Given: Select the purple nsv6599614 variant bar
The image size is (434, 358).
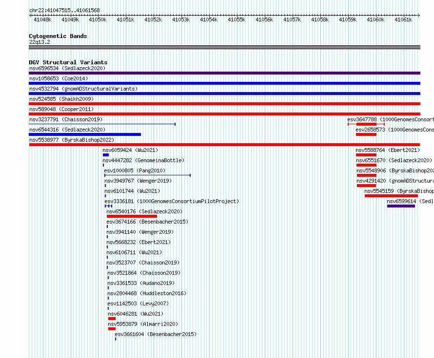Looking at the screenshot, I should [x=401, y=206].
